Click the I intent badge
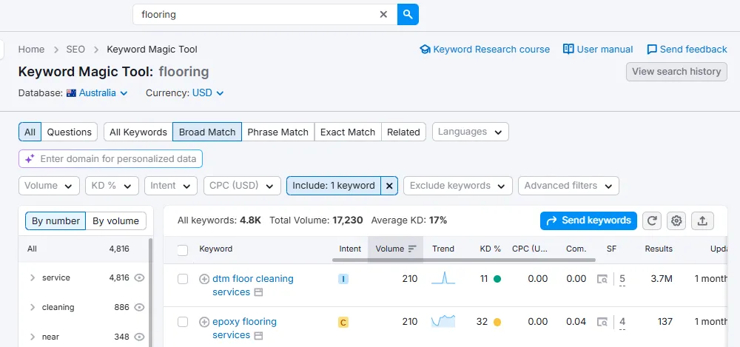Image resolution: width=740 pixels, height=347 pixels. [343, 279]
